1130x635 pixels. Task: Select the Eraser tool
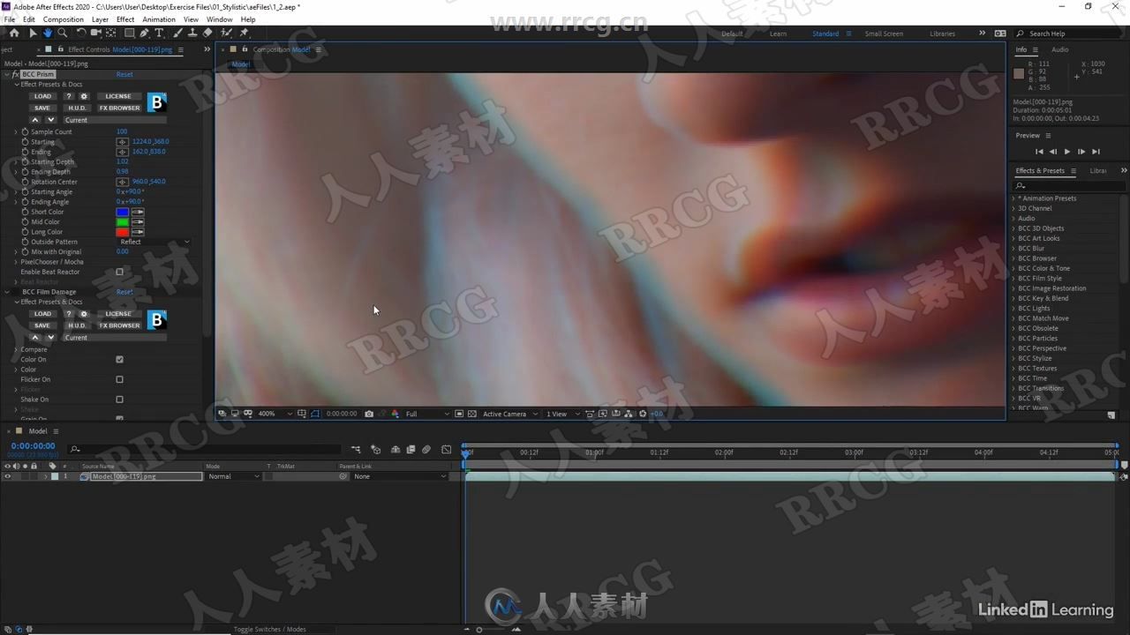tap(207, 33)
